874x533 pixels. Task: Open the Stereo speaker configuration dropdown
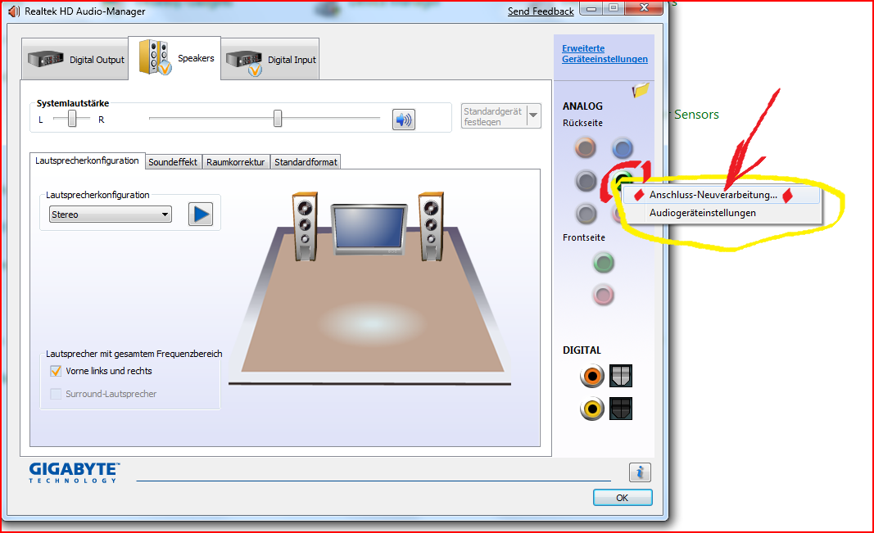point(111,215)
